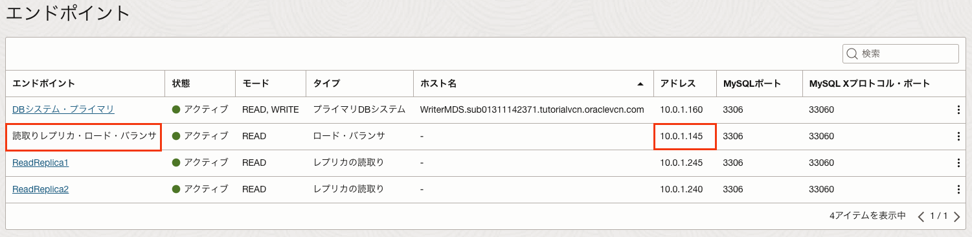This screenshot has width=972, height=237.
Task: Open actions menu for DBシステム・プライマリ row
Action: (x=958, y=110)
